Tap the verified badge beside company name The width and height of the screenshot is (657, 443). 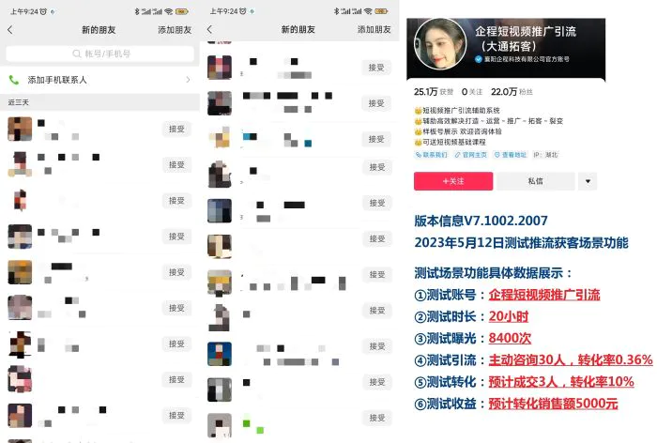tap(479, 59)
